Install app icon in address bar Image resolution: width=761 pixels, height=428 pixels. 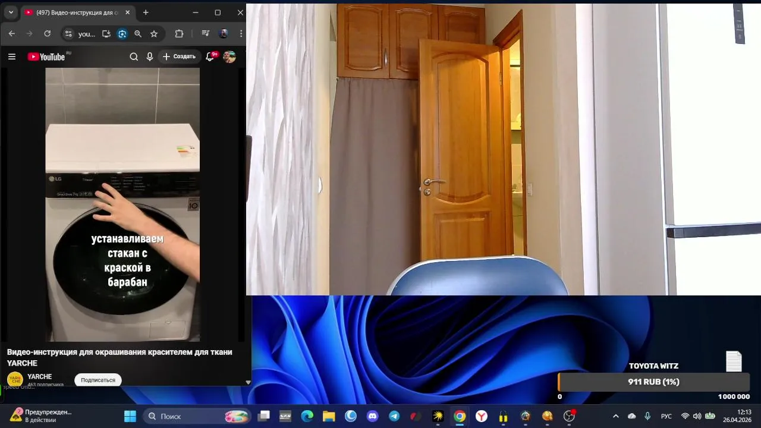(x=106, y=34)
